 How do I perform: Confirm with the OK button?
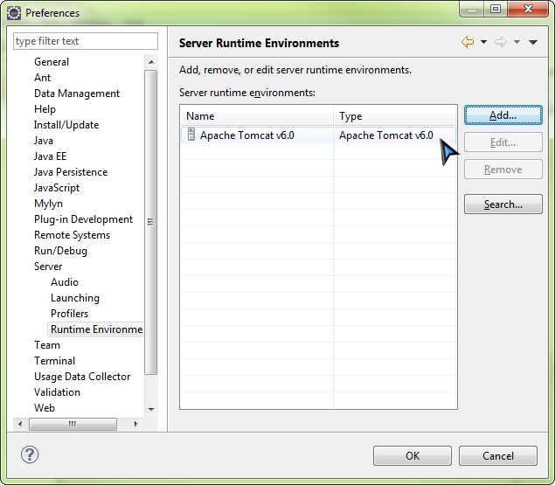point(413,455)
